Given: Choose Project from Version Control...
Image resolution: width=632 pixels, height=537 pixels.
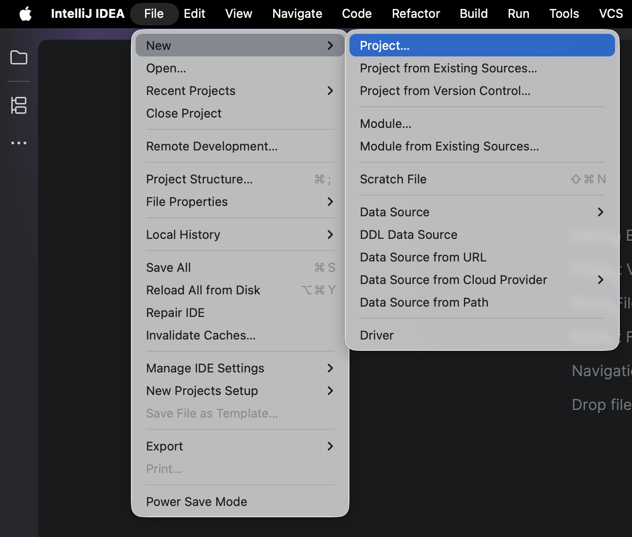Looking at the screenshot, I should (x=445, y=91).
